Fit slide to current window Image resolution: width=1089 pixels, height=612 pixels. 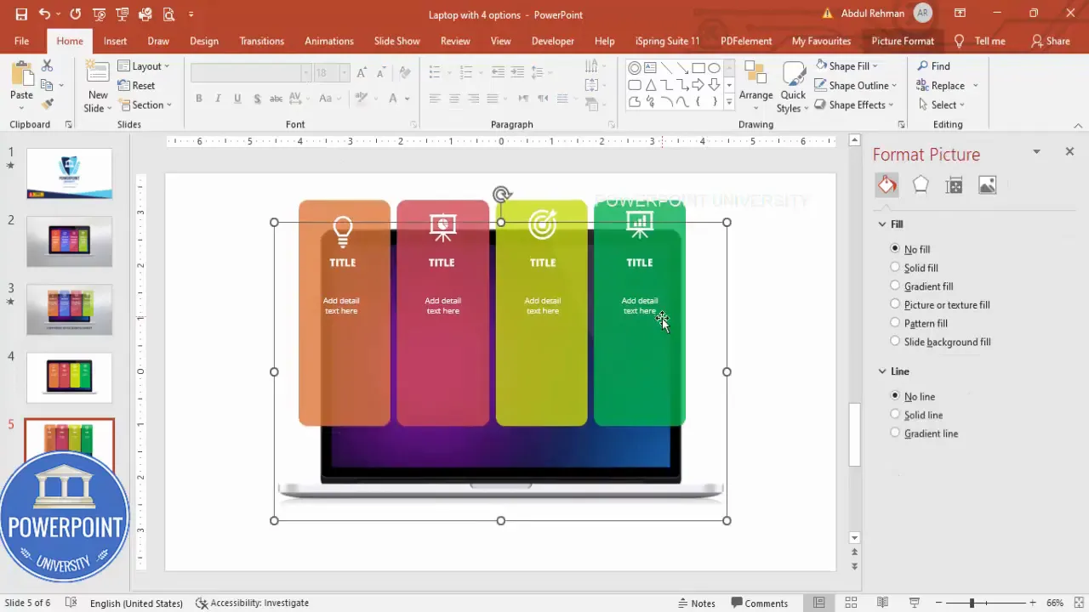pos(1079,603)
